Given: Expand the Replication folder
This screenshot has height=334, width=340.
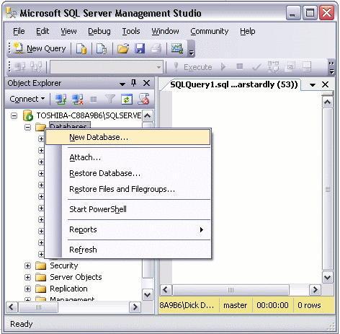Looking at the screenshot, I should point(28,289).
